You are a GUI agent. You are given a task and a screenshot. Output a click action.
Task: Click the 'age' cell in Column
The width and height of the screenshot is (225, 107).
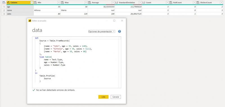pos(20,7)
